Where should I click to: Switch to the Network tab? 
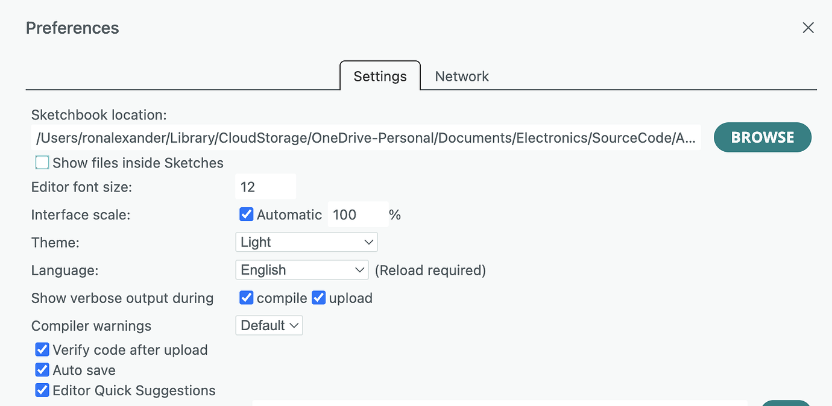(x=462, y=77)
